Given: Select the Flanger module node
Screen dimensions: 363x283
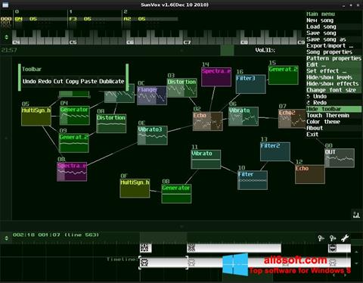Looking at the screenshot, I should click(x=152, y=95).
